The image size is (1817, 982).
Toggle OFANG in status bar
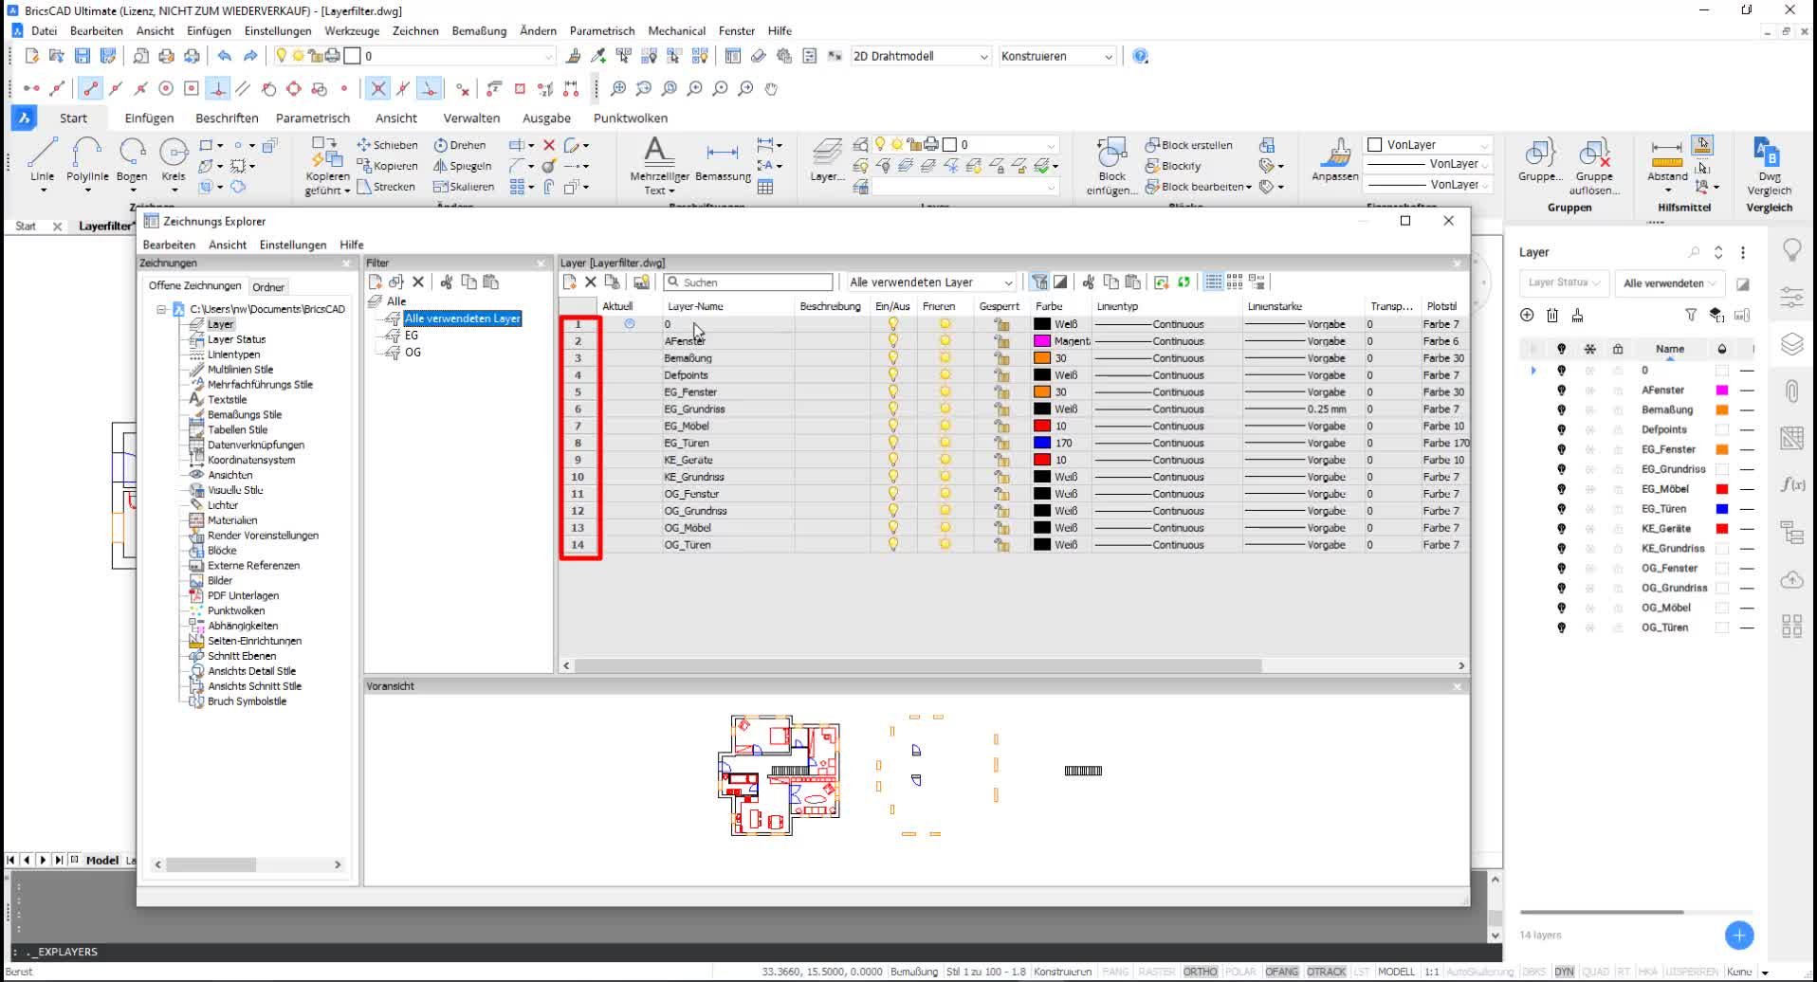[1281, 972]
